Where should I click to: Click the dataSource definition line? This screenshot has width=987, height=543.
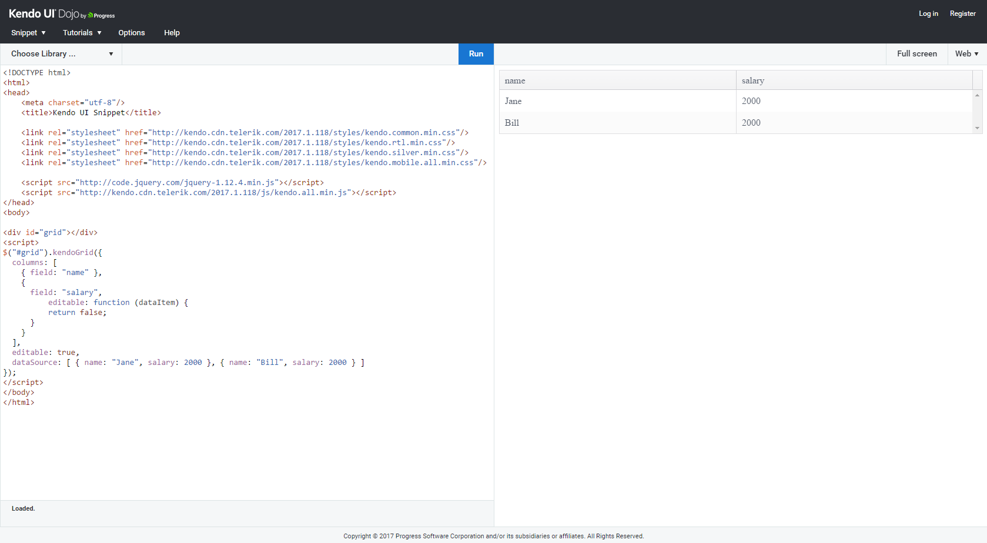tap(188, 363)
